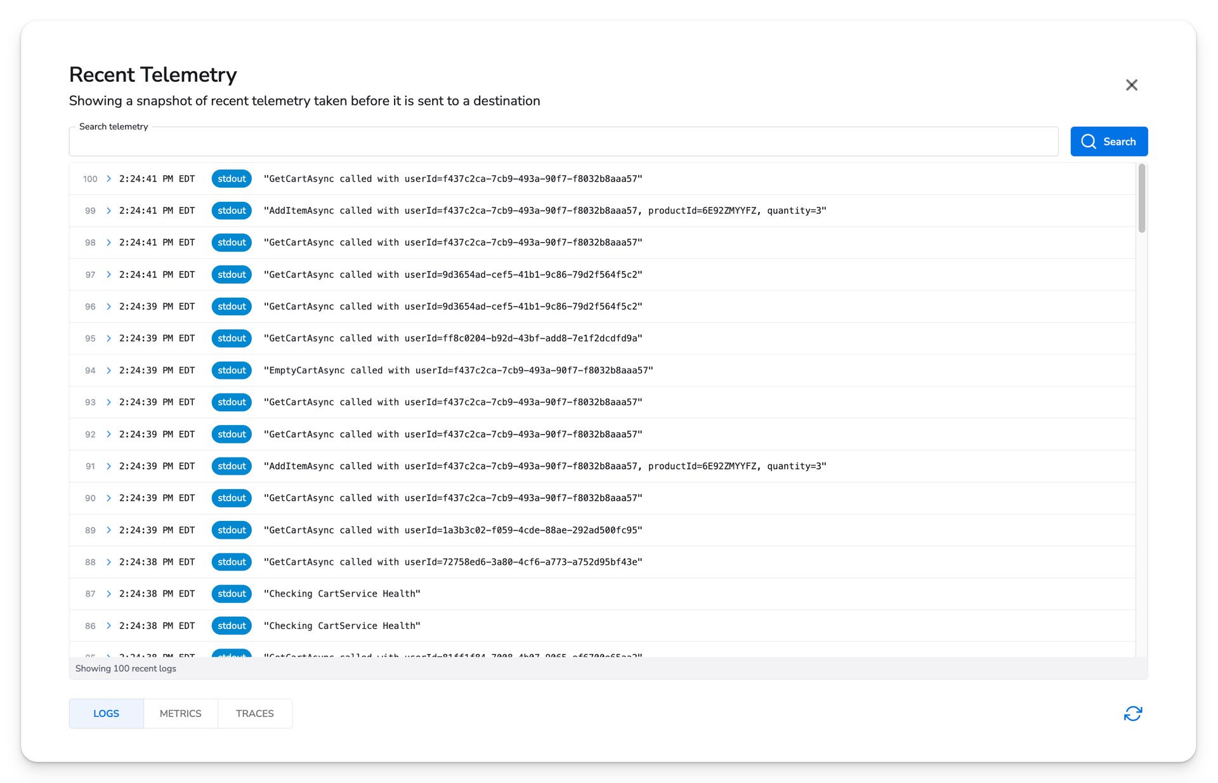1218x783 pixels.
Task: Expand log entry 91 chevron
Action: [108, 466]
